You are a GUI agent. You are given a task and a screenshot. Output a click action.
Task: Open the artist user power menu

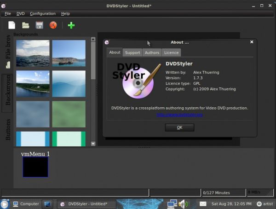click(265, 204)
